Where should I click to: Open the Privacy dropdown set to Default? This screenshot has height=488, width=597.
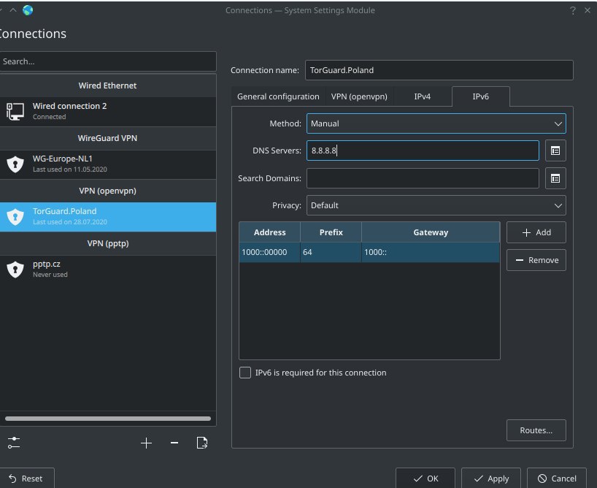(436, 205)
